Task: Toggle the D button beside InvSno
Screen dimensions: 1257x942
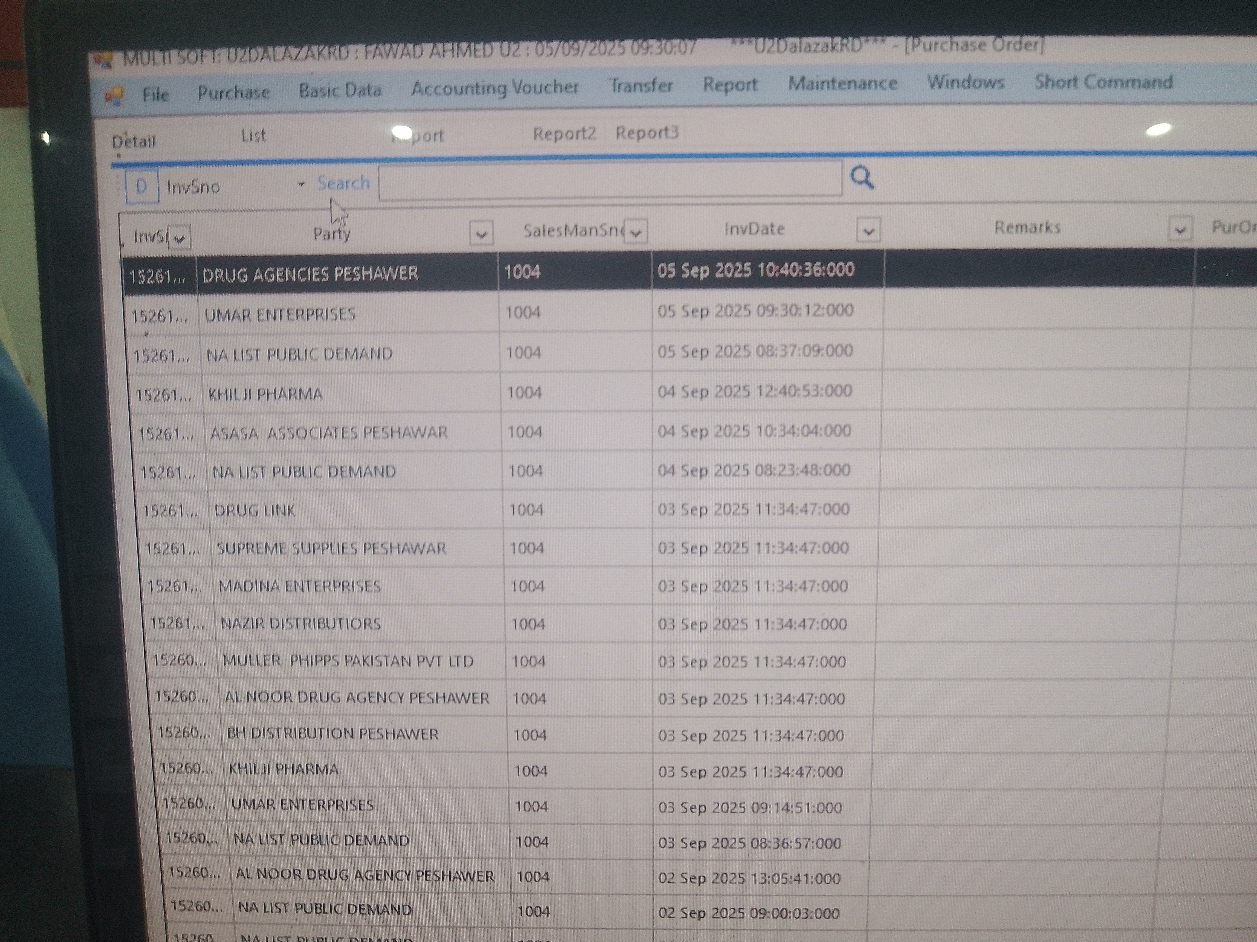Action: point(141,187)
